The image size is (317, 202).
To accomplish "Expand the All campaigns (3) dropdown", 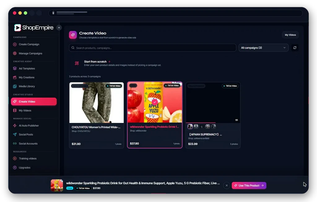I will click(263, 48).
